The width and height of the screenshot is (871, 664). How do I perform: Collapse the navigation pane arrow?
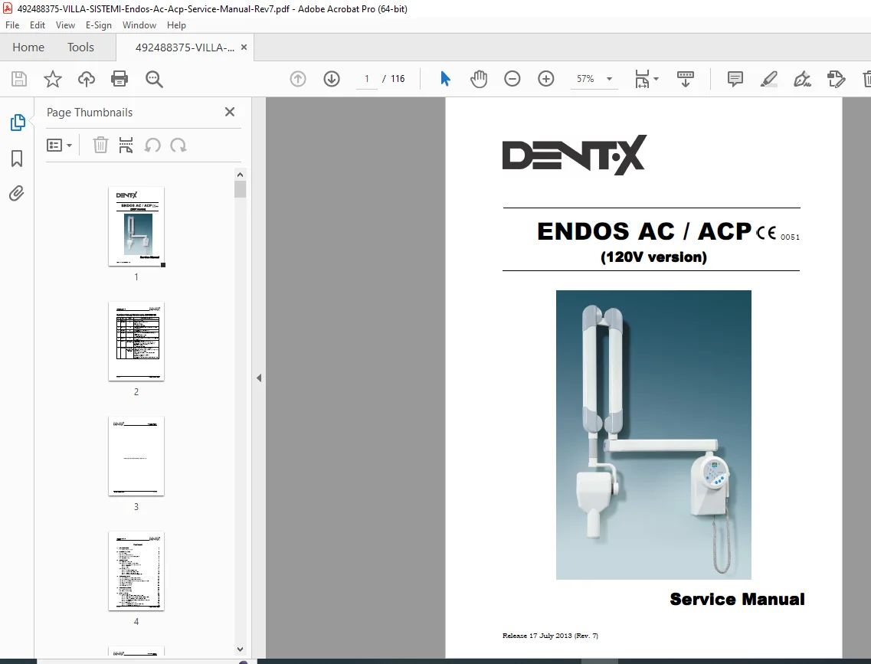(x=259, y=378)
